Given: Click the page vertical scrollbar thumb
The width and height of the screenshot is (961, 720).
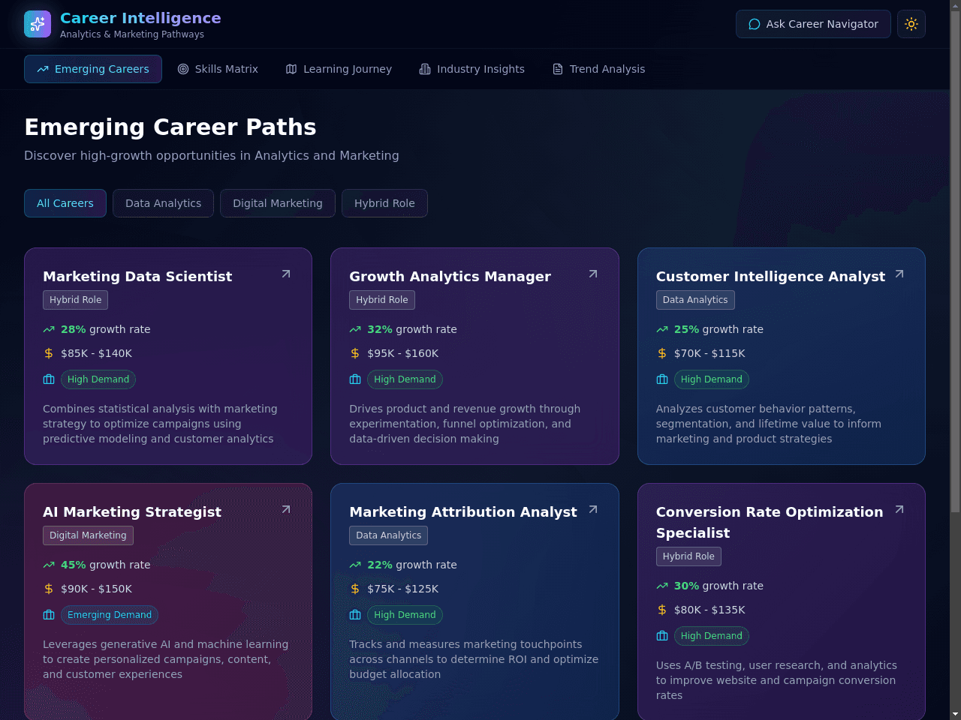Looking at the screenshot, I should (x=955, y=262).
